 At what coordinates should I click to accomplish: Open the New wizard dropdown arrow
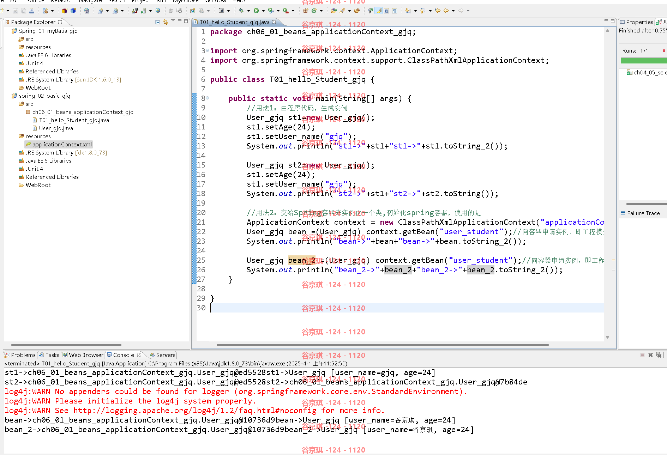point(8,11)
